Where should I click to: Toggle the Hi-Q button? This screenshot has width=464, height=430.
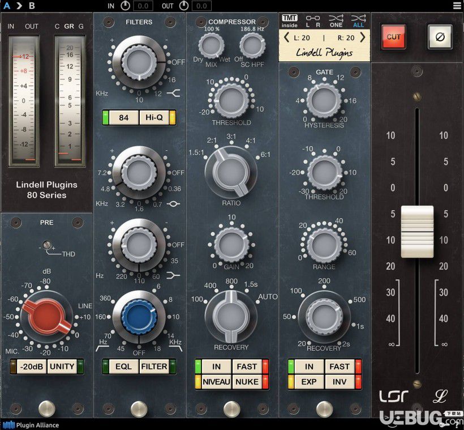(154, 118)
